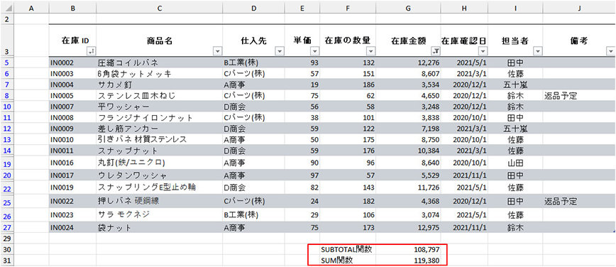
Task: Click 五十嵐 in IN0009 row
Action: click(x=515, y=129)
